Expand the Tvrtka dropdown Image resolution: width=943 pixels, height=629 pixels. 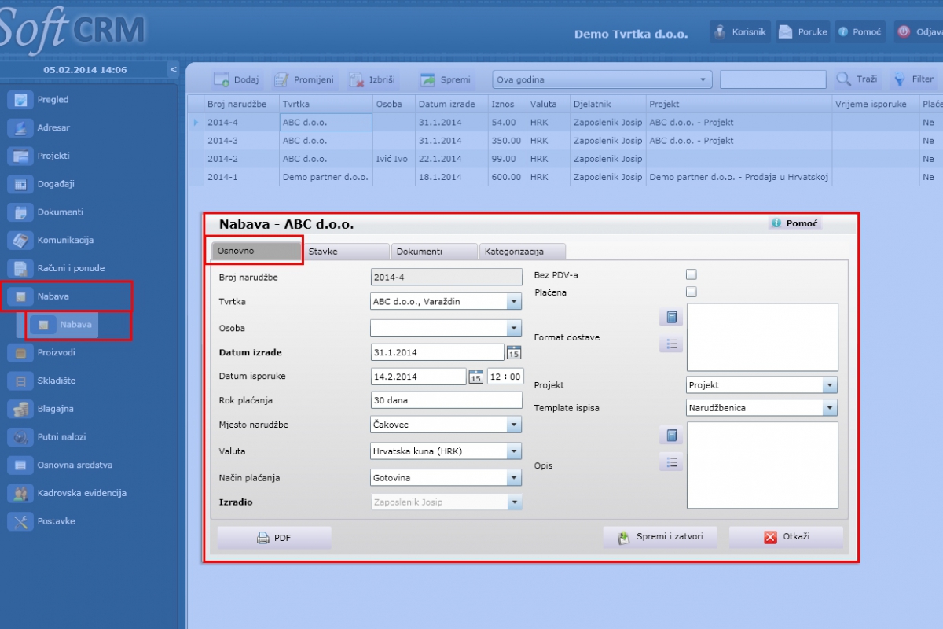pos(514,301)
